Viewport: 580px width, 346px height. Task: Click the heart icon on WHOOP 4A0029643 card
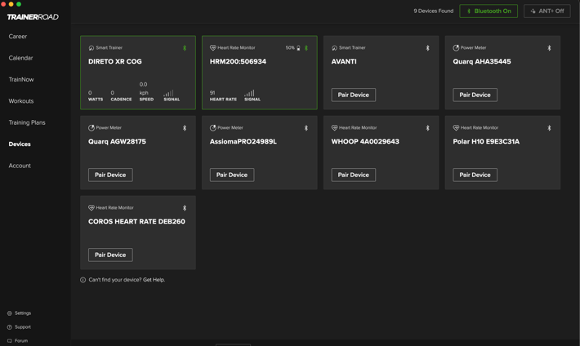[x=334, y=127]
